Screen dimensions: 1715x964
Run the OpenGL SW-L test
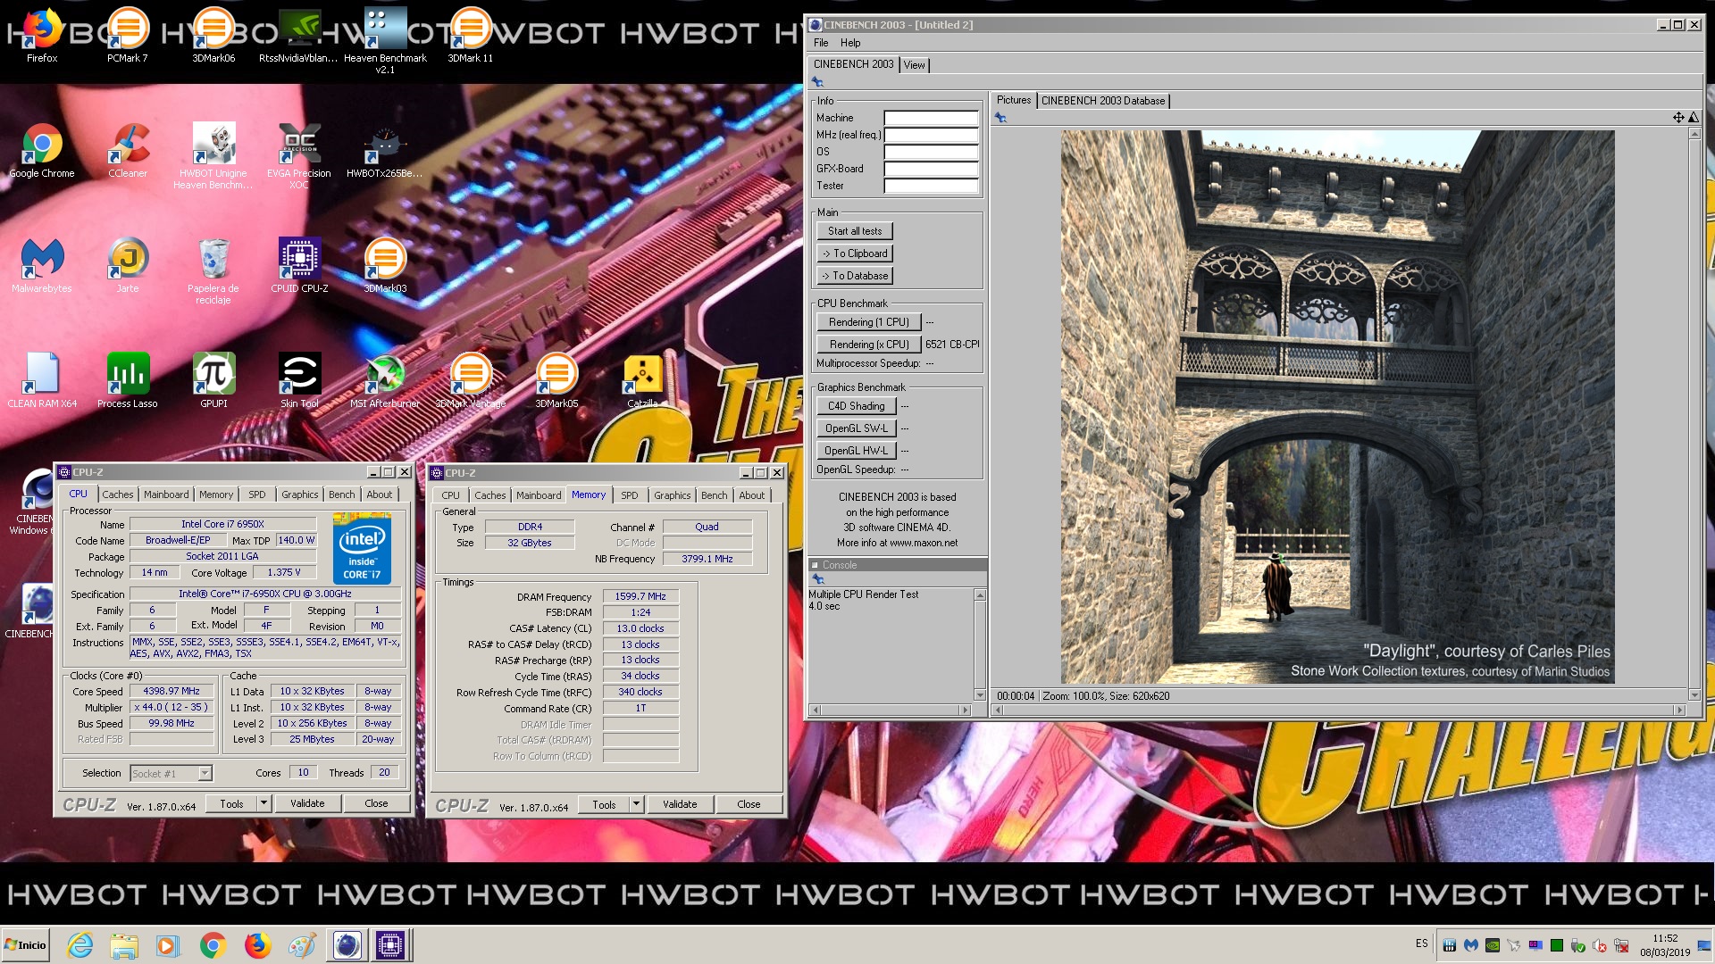point(856,428)
